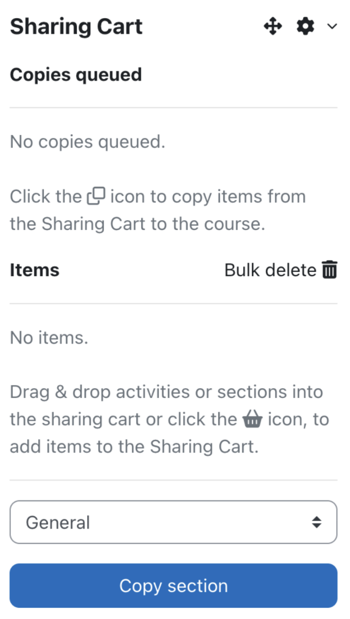Click the Copies queued heading
350x619 pixels.
76,75
